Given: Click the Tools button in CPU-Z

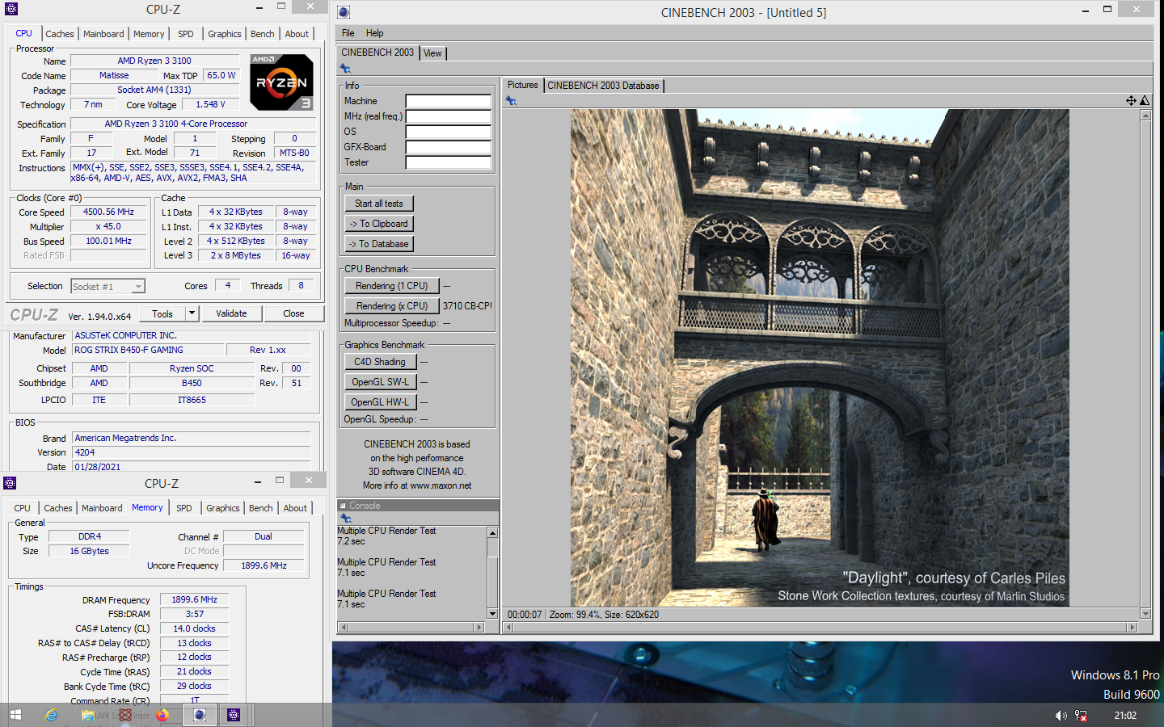Looking at the screenshot, I should [x=162, y=313].
